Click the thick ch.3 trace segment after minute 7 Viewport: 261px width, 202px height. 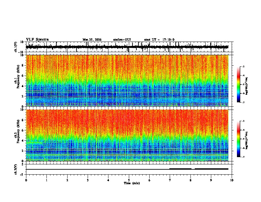[x=181, y=169]
